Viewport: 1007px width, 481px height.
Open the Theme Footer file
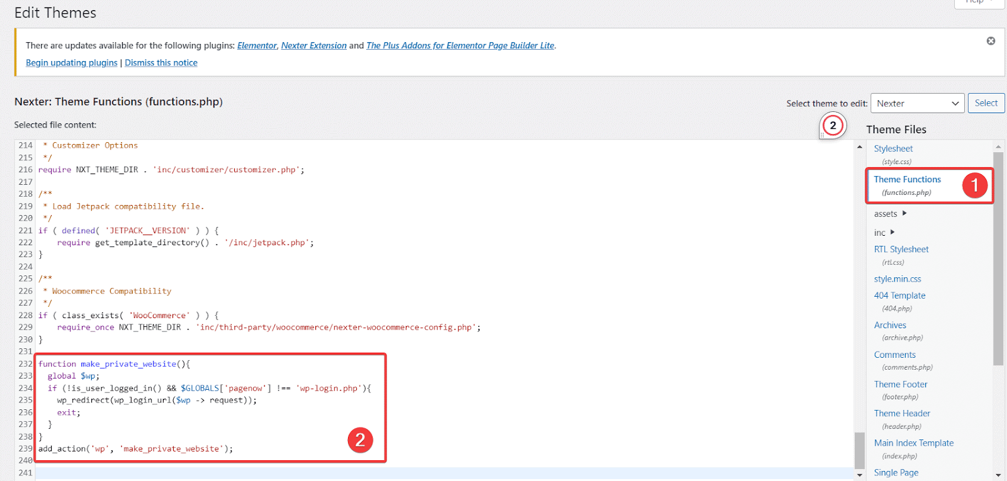point(901,384)
